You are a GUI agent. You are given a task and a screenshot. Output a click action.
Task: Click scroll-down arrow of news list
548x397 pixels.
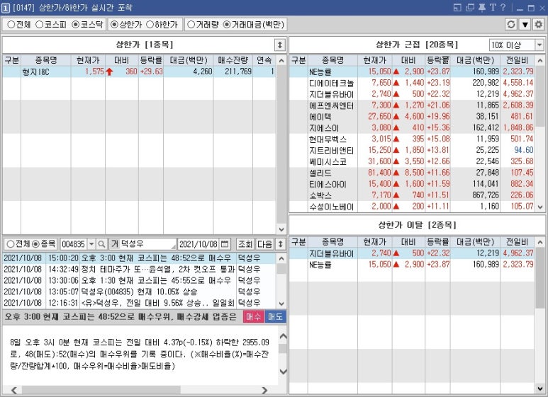(x=281, y=304)
